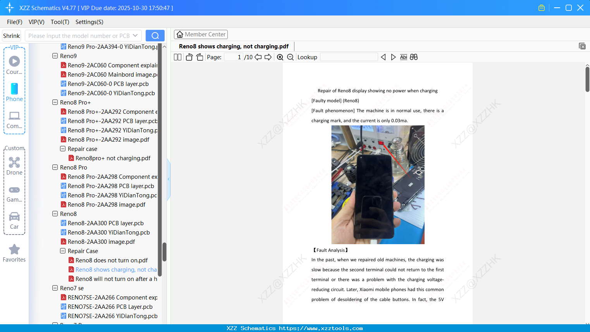
Task: Open Favorites from the sidebar
Action: pos(14,253)
